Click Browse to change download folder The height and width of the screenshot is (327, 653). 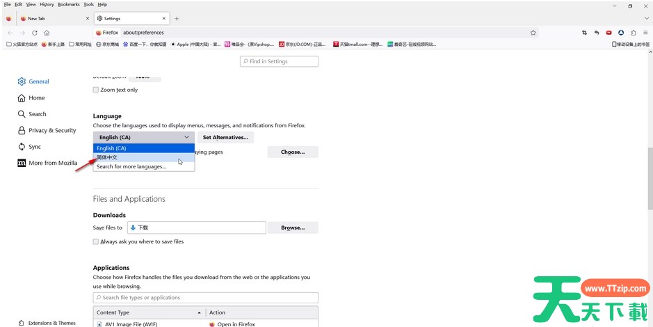(292, 228)
